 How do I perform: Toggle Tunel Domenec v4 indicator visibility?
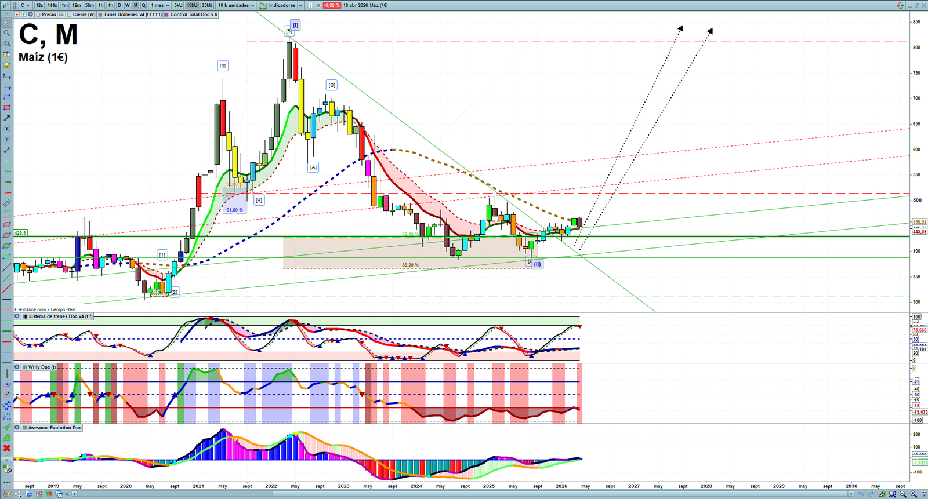[100, 14]
